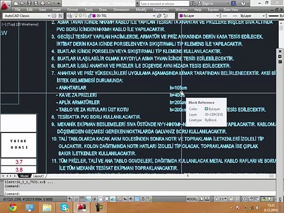Open the 1:1 annotation scale dropdown
This screenshot has width=284, height=213.
tap(221, 199)
